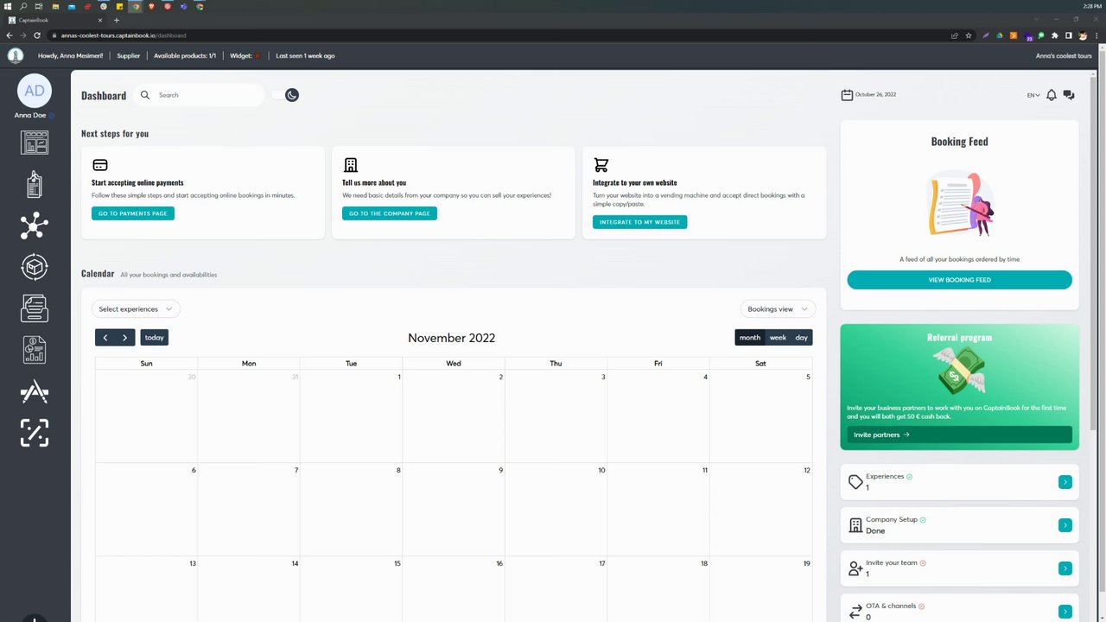Click GO TO THE COMPANY PAGE button
Image resolution: width=1106 pixels, height=622 pixels.
(390, 213)
